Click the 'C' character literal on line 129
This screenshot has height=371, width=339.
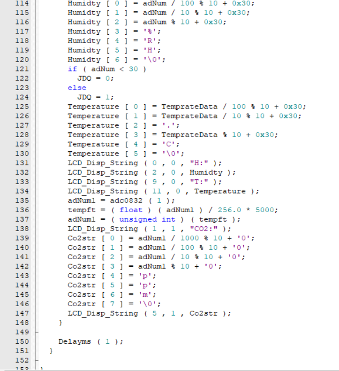(x=168, y=144)
